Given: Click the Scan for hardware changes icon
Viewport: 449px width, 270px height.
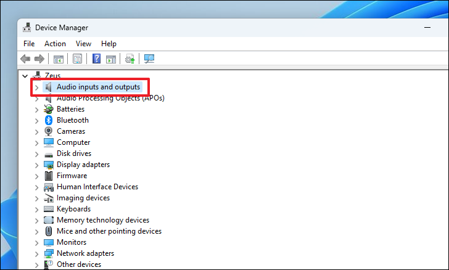Looking at the screenshot, I should (149, 59).
